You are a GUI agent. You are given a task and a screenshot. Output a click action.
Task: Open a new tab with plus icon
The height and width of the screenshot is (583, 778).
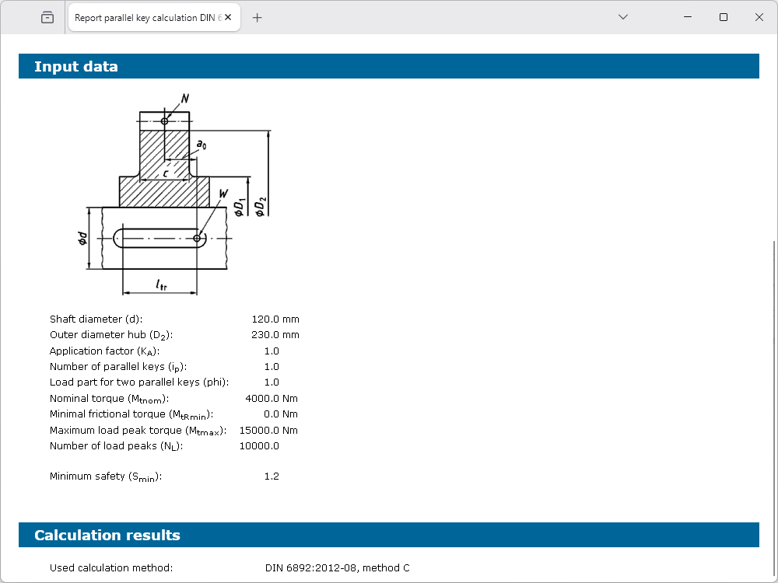tap(258, 17)
